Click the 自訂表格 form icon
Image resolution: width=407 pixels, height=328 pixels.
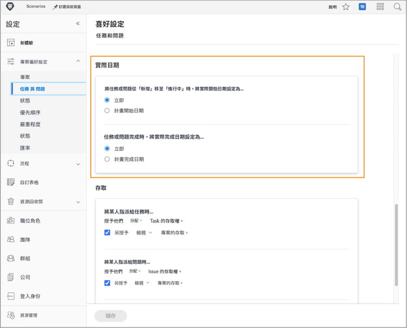11,182
